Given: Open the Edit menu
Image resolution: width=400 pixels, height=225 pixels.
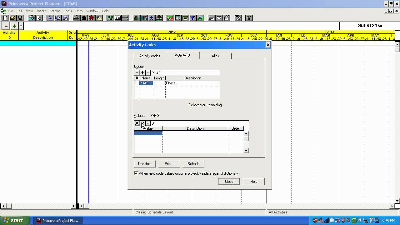Looking at the screenshot, I should click(x=19, y=11).
